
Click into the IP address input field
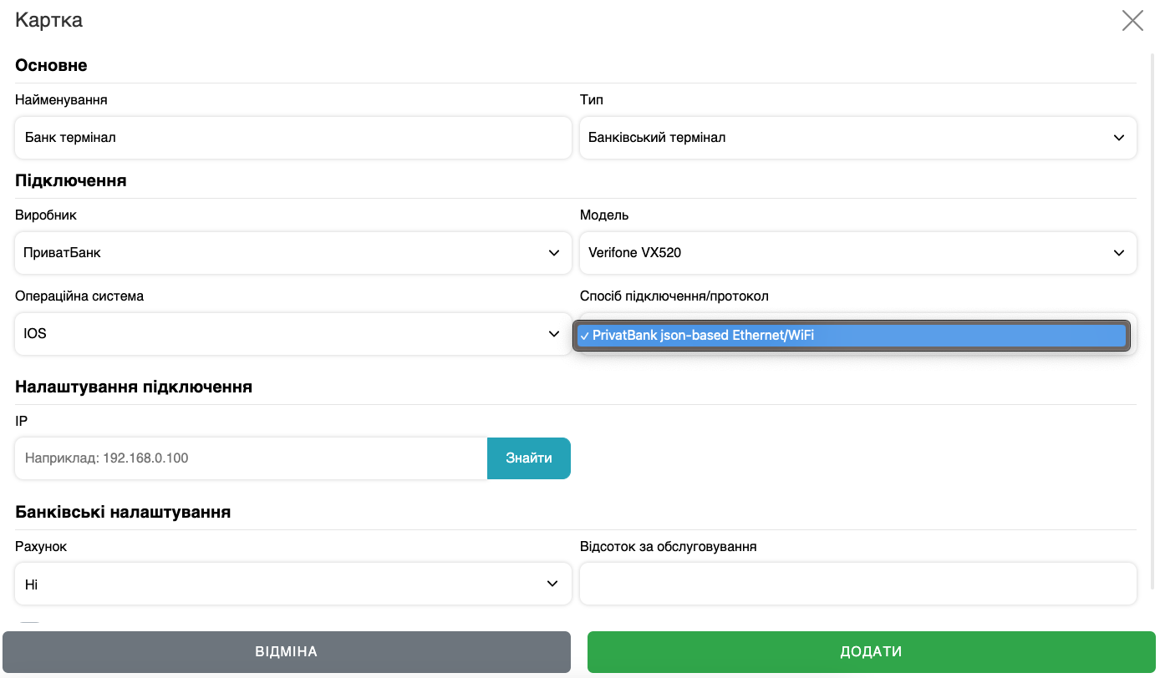coord(251,458)
